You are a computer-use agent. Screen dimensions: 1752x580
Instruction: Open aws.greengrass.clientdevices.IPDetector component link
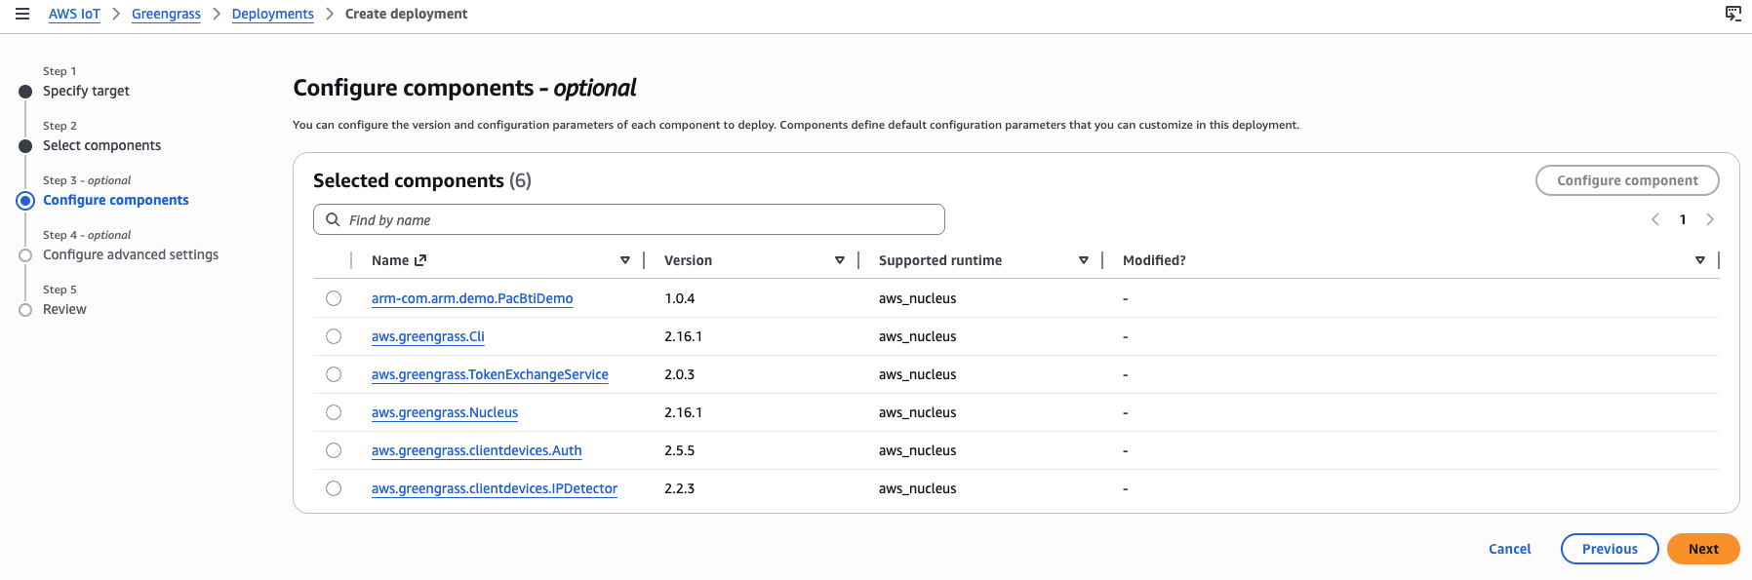tap(495, 488)
